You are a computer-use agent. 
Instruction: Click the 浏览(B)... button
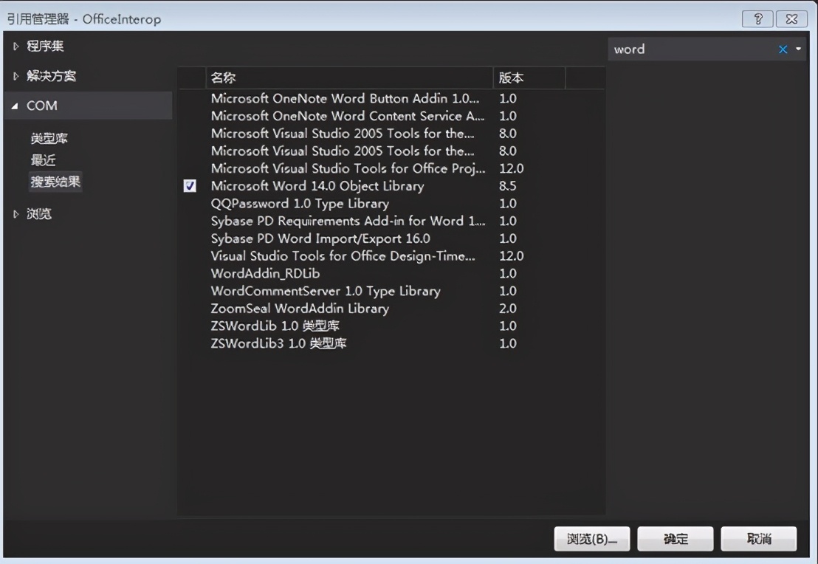(x=591, y=539)
